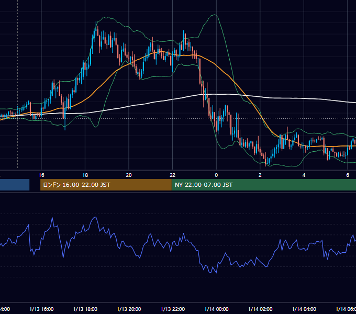Click the 1/14 02:00 time label
356x314 pixels.
point(260,309)
